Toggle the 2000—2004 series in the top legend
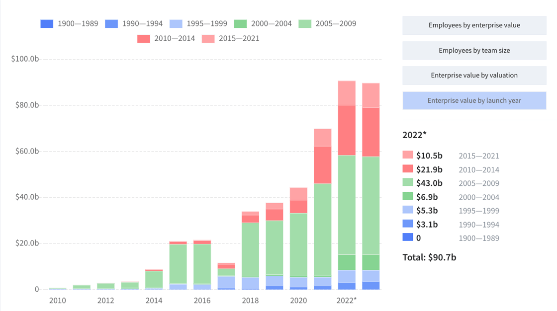 tap(263, 24)
